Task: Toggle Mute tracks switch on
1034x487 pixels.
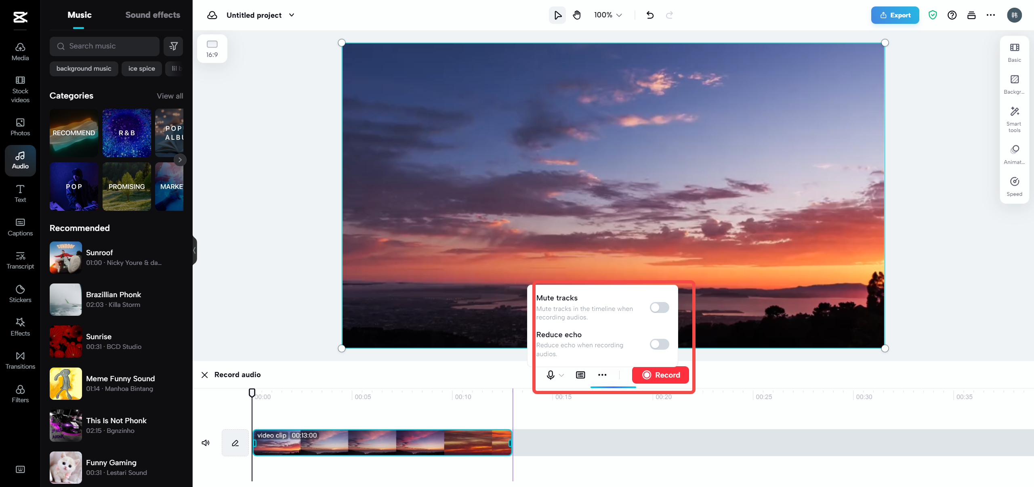Action: [660, 307]
